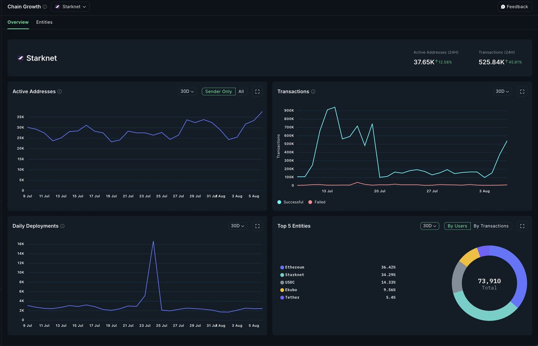Click the 36.42% Ethereum percentage
This screenshot has height=346, width=538.
click(x=388, y=267)
